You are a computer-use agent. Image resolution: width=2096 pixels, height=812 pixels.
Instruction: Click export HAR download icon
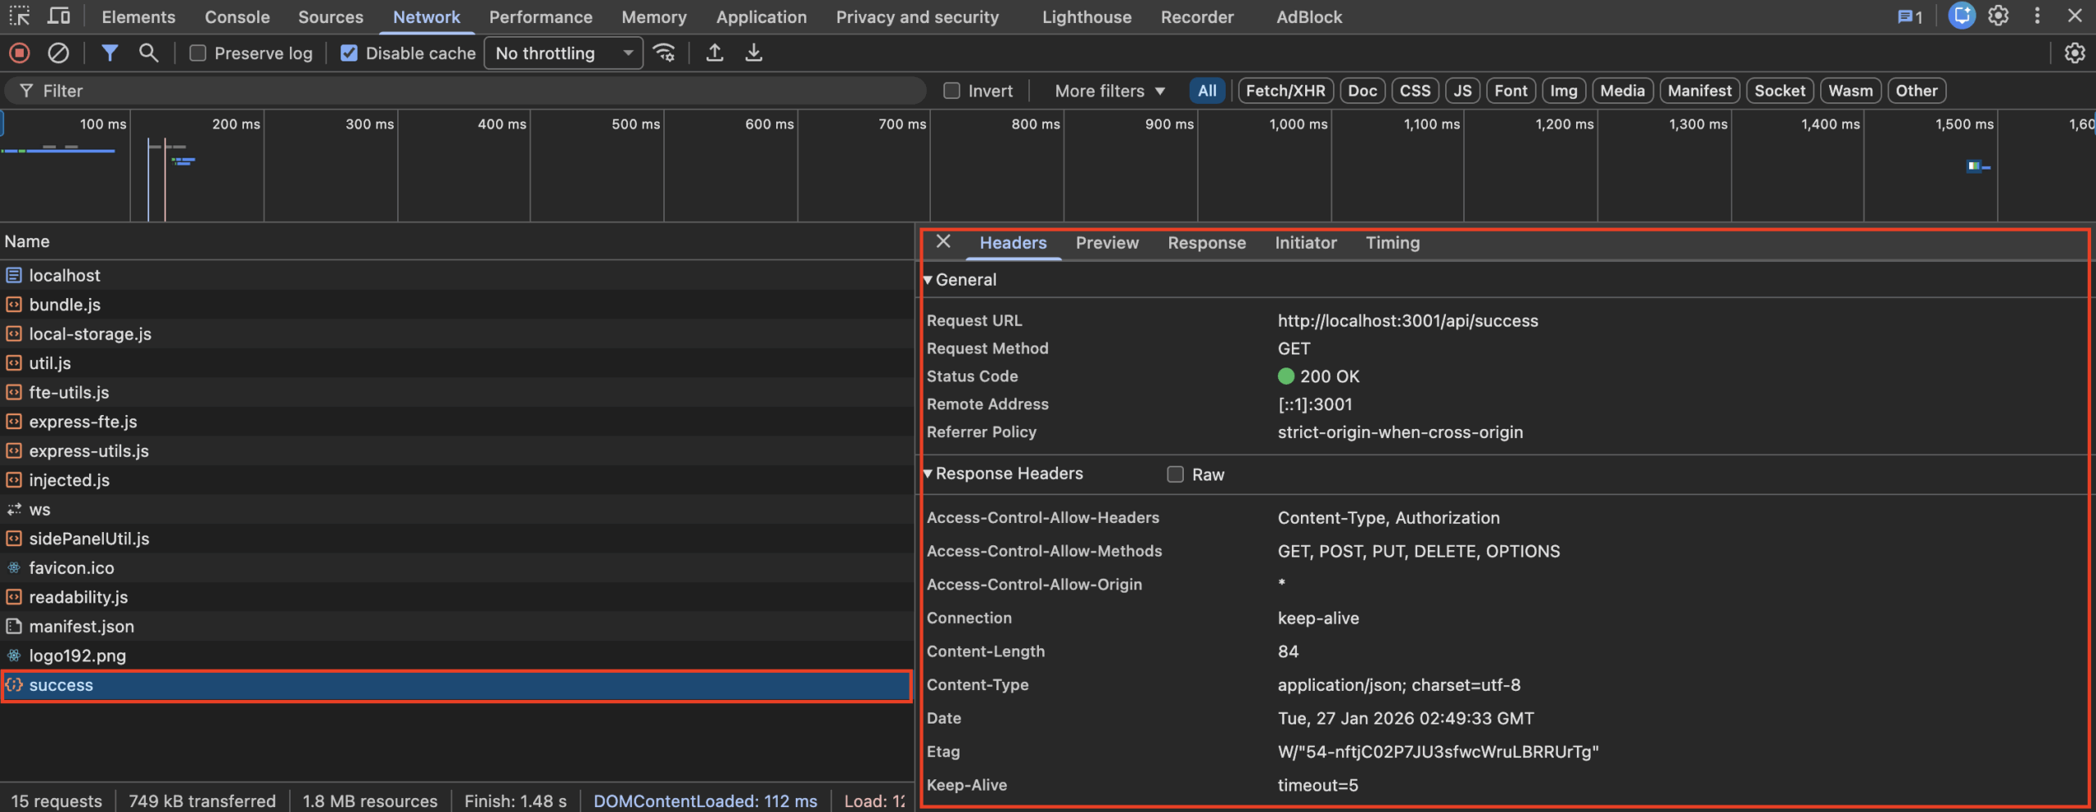click(x=753, y=53)
